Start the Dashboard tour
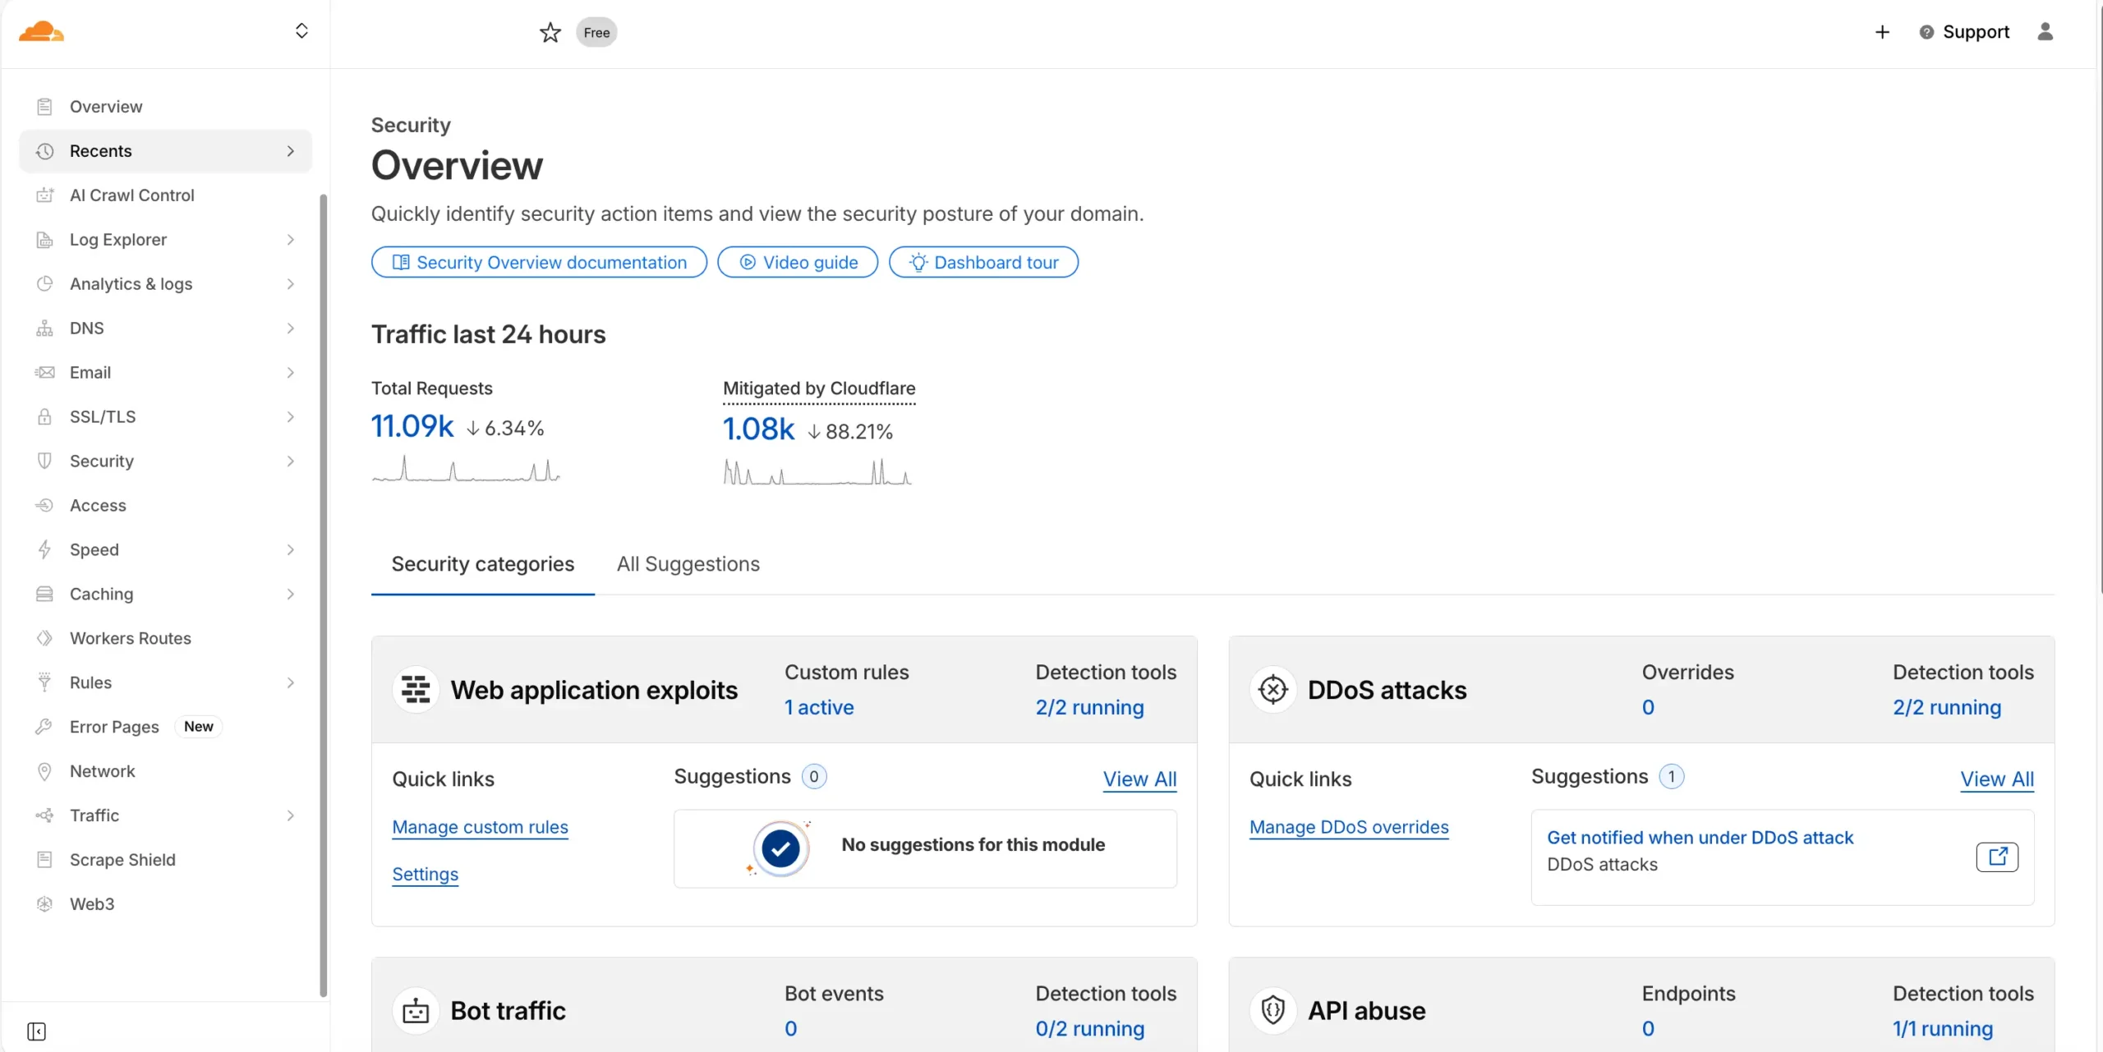 pos(983,263)
